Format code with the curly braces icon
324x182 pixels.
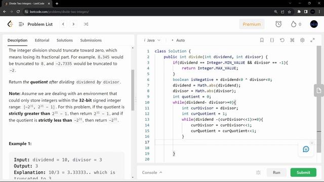(x=272, y=40)
